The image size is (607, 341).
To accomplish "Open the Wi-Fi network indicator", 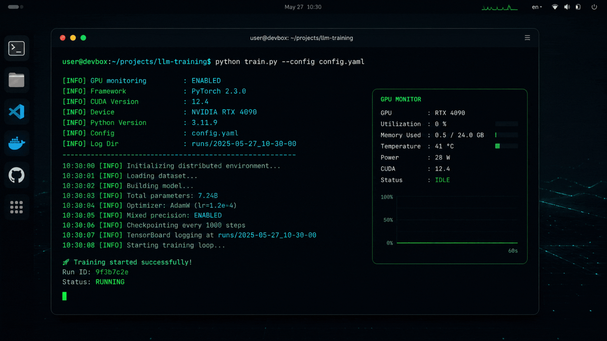I will coord(555,7).
